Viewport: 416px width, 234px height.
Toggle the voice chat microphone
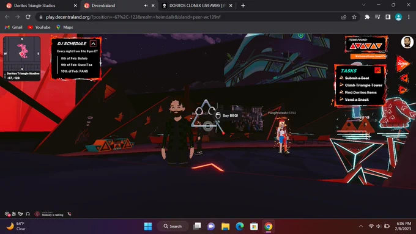click(37, 214)
